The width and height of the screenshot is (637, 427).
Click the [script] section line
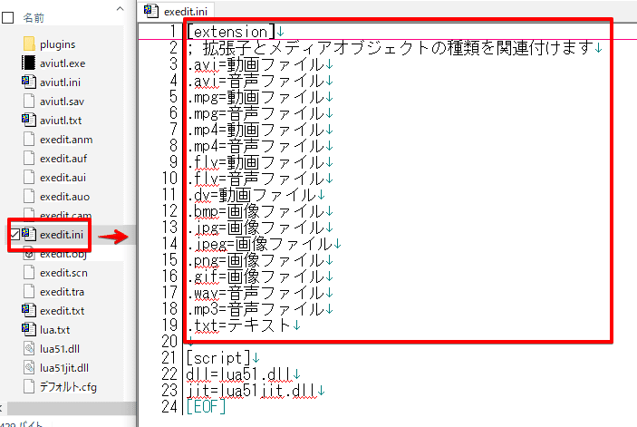(x=218, y=358)
